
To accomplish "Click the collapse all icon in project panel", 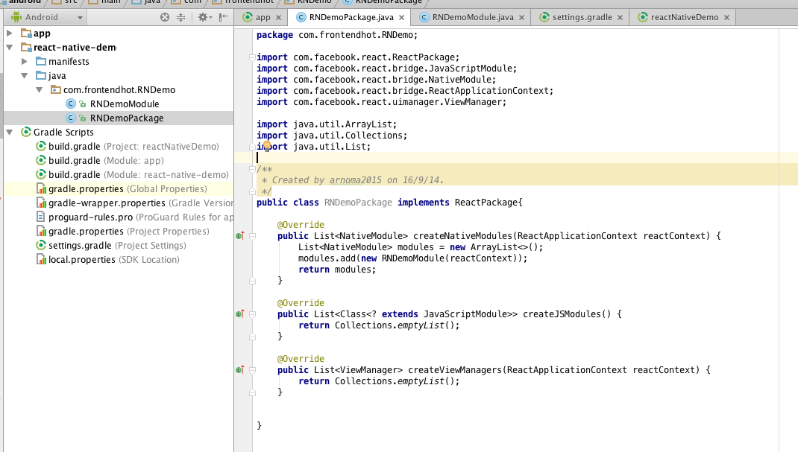I will tap(180, 17).
